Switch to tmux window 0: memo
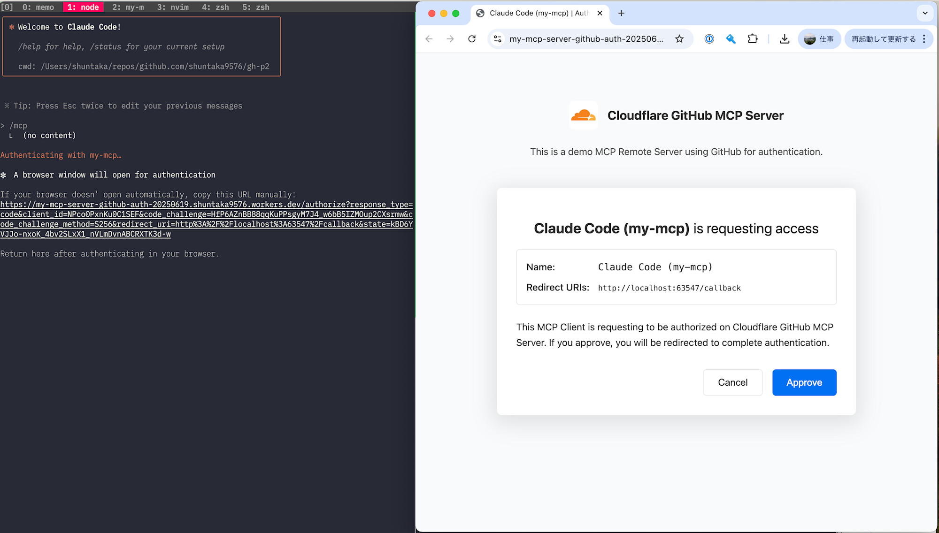 click(x=38, y=7)
